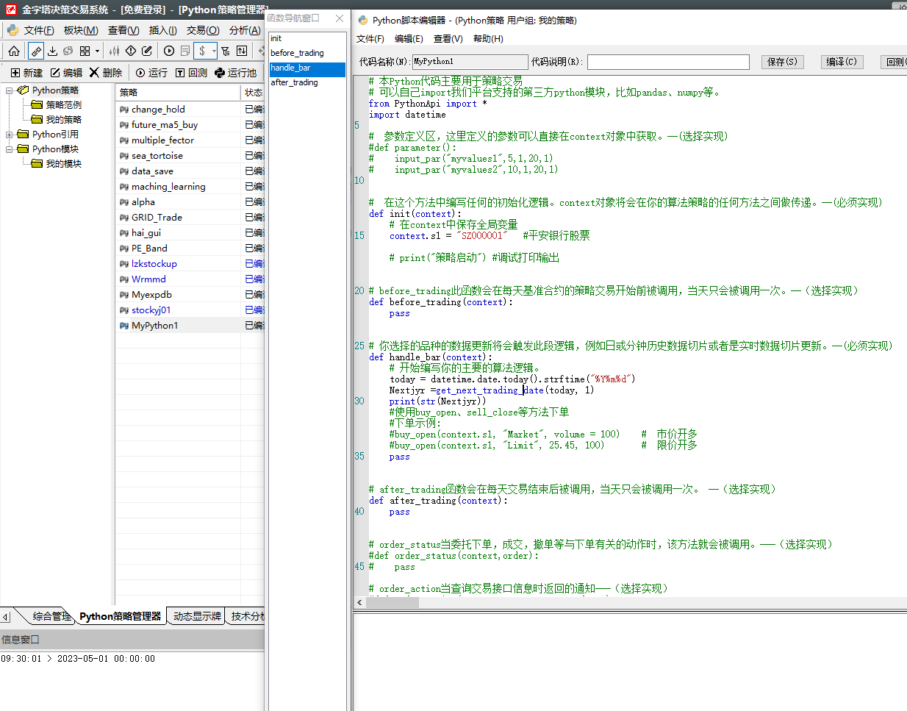The height and width of the screenshot is (711, 907).
Task: Click the 编译(C) button
Action: tap(842, 62)
